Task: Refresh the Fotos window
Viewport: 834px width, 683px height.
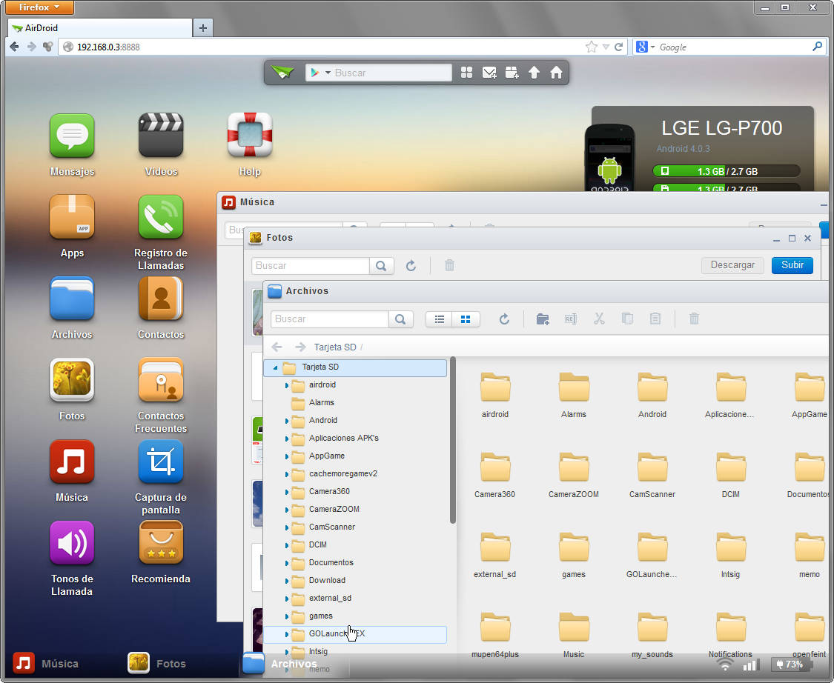Action: point(411,265)
